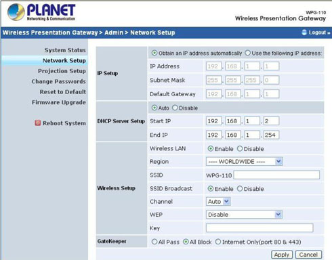Open Firmware Upgrade in sidebar

(59, 102)
